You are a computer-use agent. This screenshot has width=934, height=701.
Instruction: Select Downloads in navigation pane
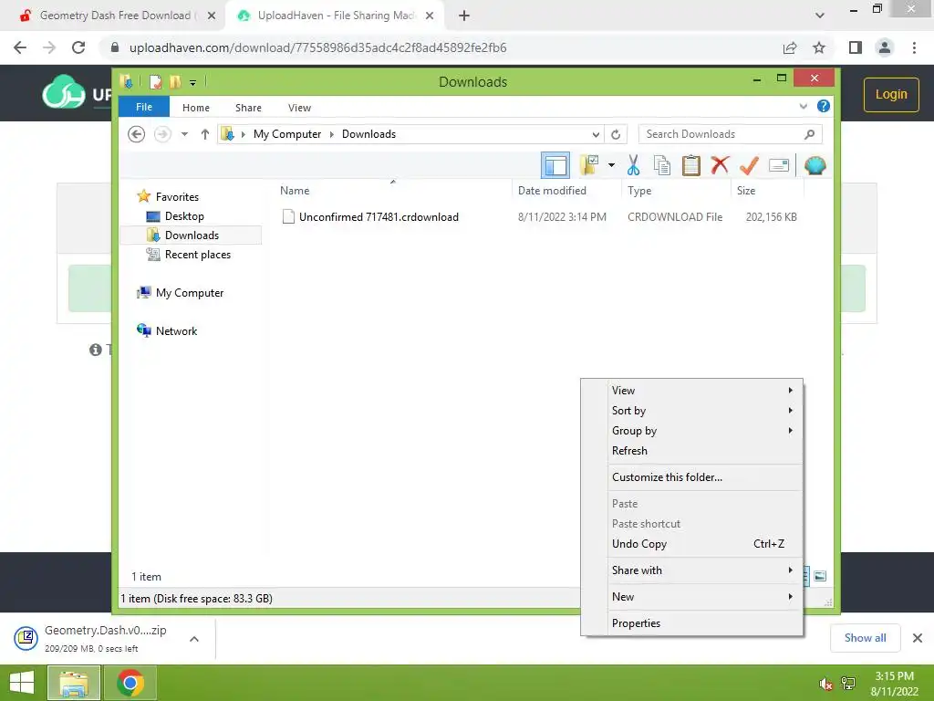coord(192,235)
